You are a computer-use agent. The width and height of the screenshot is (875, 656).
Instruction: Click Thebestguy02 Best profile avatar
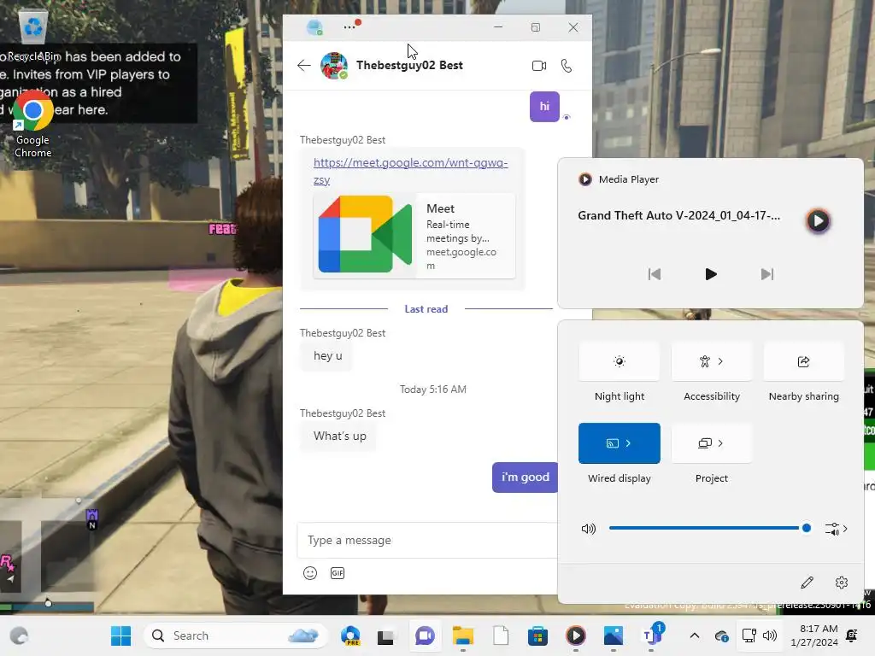click(334, 66)
